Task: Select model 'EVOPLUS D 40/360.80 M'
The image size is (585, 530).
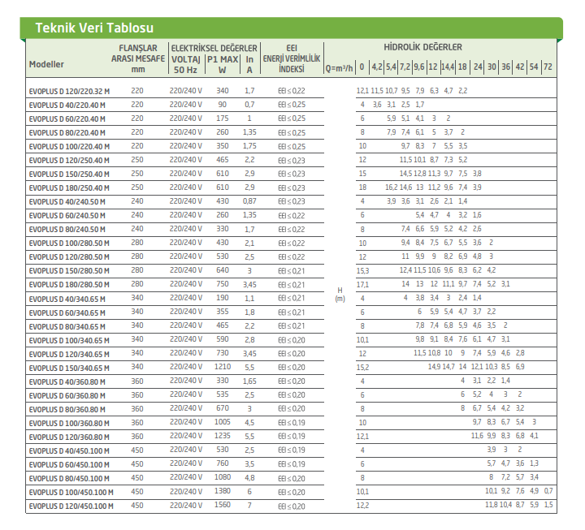Action: [x=67, y=381]
